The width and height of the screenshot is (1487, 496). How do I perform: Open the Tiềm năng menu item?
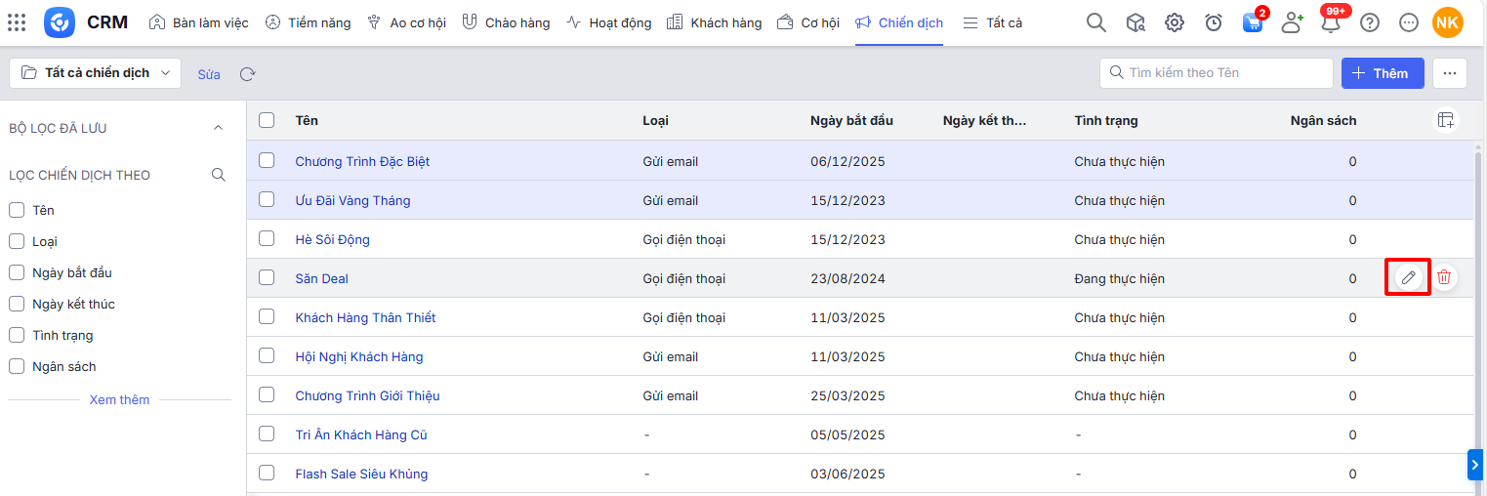click(x=309, y=22)
